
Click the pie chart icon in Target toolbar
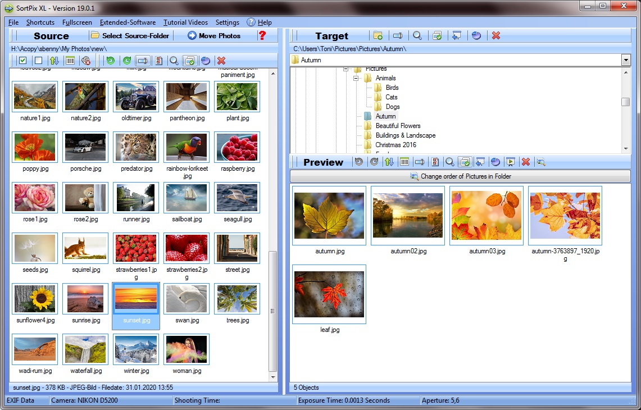pos(476,35)
